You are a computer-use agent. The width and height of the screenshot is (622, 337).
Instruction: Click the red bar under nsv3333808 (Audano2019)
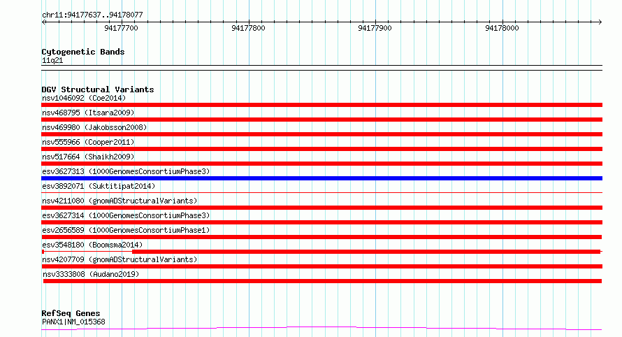click(322, 281)
